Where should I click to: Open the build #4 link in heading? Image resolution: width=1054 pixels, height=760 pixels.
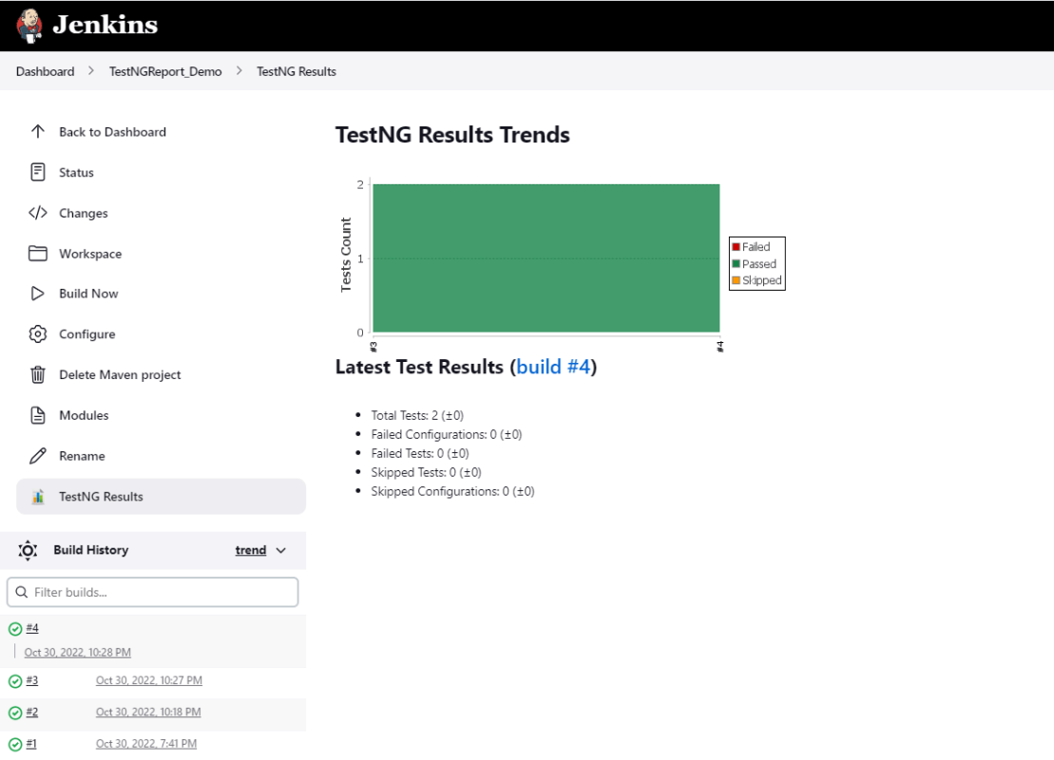[x=553, y=367]
